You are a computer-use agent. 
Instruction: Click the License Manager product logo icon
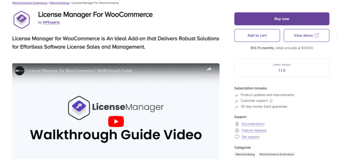pyautogui.click(x=21, y=20)
